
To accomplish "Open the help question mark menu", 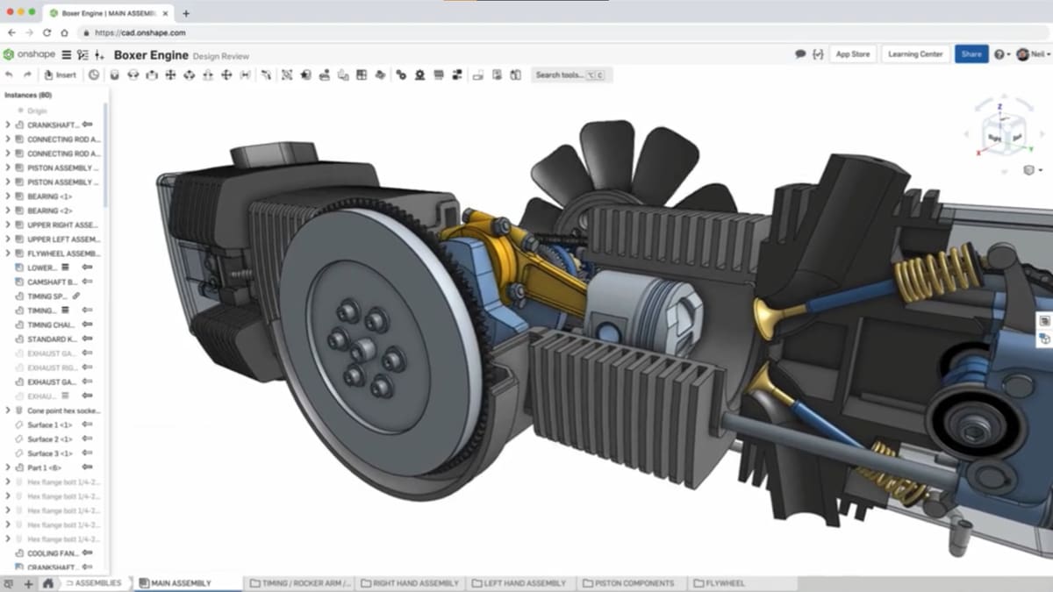I will pyautogui.click(x=1001, y=54).
